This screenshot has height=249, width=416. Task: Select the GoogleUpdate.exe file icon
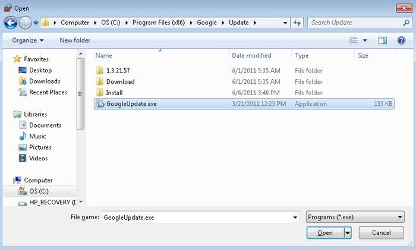100,103
